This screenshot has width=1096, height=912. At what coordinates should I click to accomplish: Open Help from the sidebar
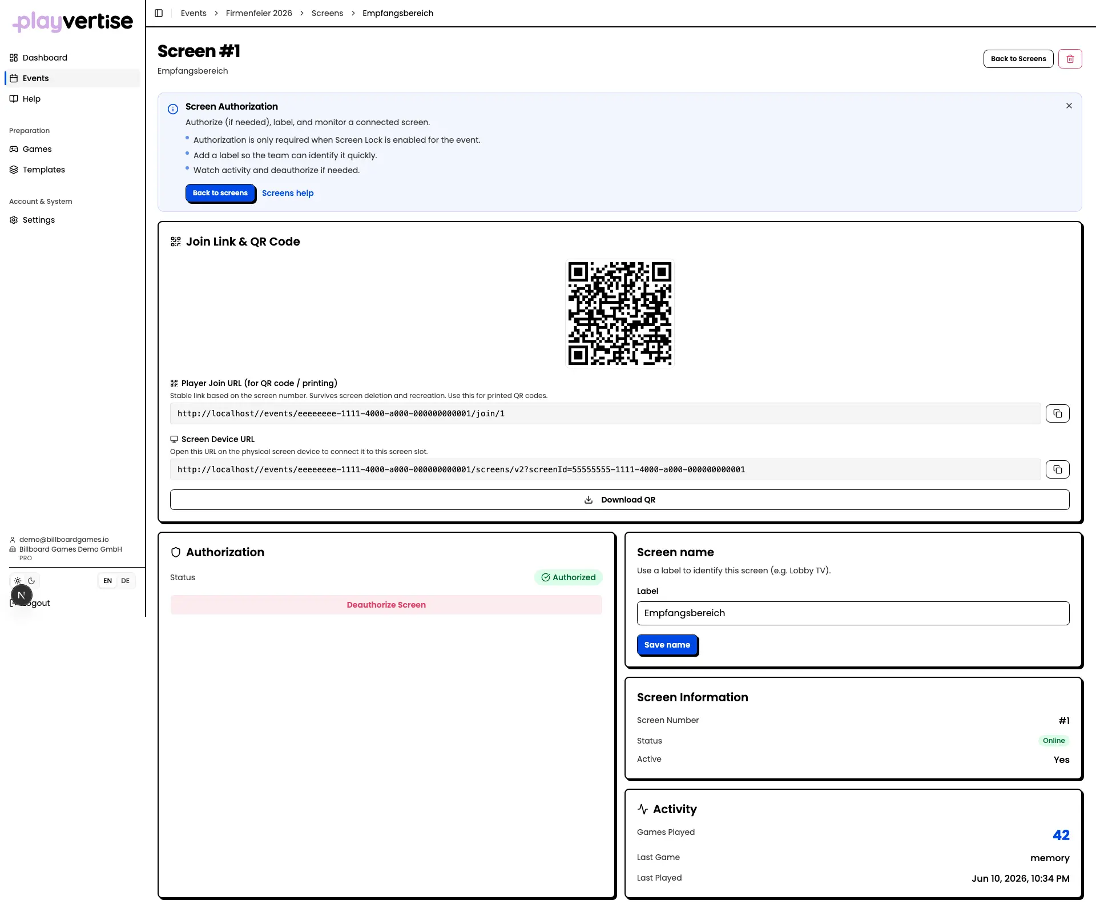(x=72, y=99)
